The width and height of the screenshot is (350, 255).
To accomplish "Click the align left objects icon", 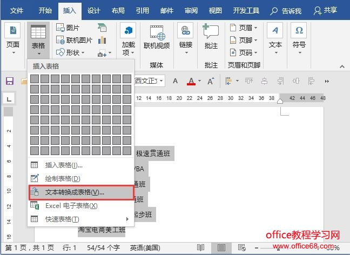I will pyautogui.click(x=312, y=81).
